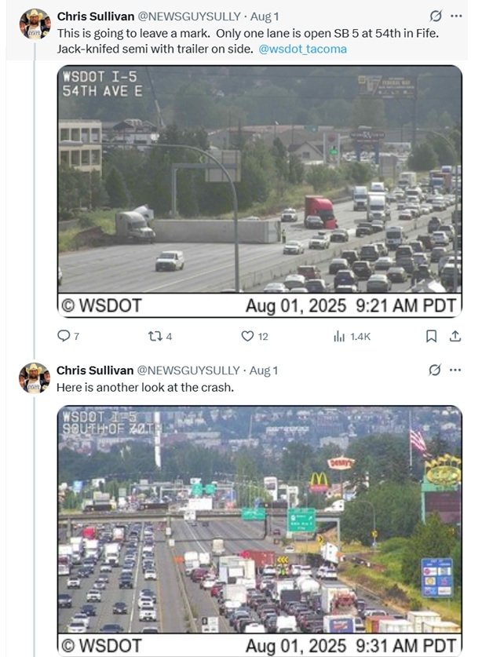Open the @wsdot_tacoma mention link
482x657 pixels.
tap(302, 49)
